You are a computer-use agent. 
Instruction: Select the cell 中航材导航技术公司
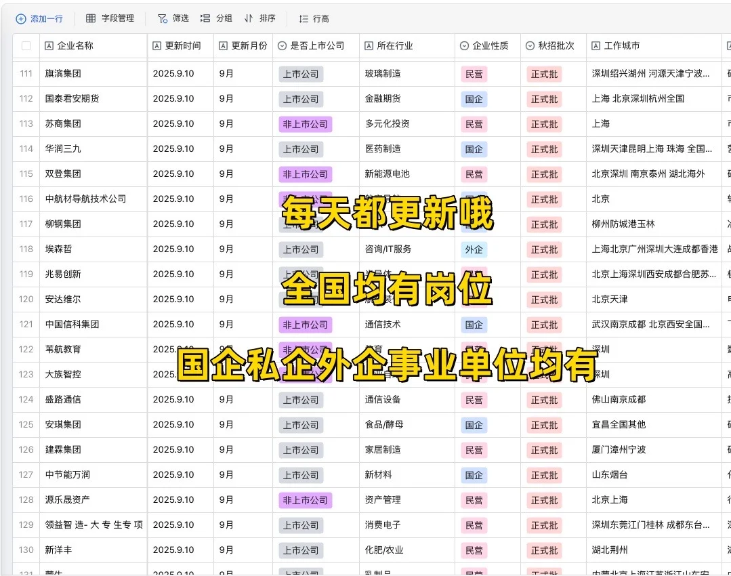click(93, 199)
